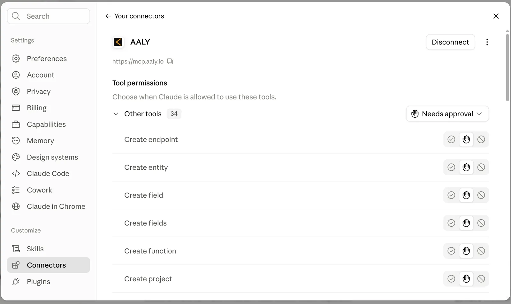
Task: Click the Privacy shield icon
Action: click(x=16, y=91)
